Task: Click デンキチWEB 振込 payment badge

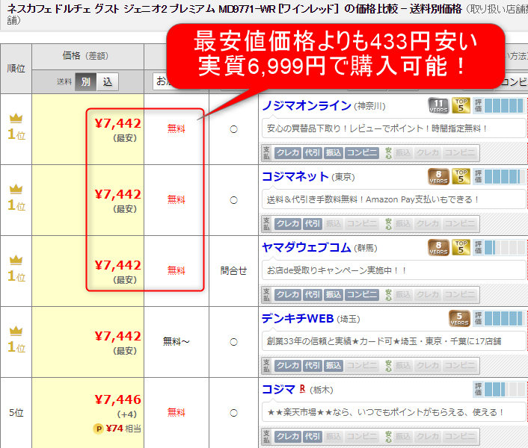Action: point(334,366)
